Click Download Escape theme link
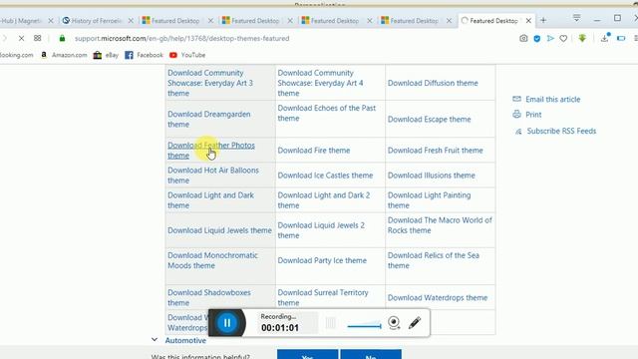 [429, 120]
